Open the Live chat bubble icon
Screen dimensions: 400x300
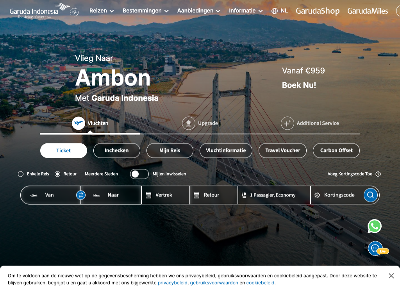pos(375,248)
